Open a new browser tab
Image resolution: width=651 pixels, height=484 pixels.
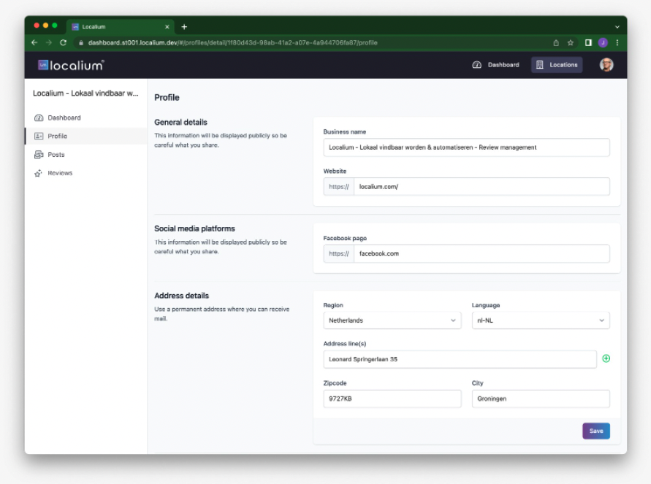(x=184, y=27)
